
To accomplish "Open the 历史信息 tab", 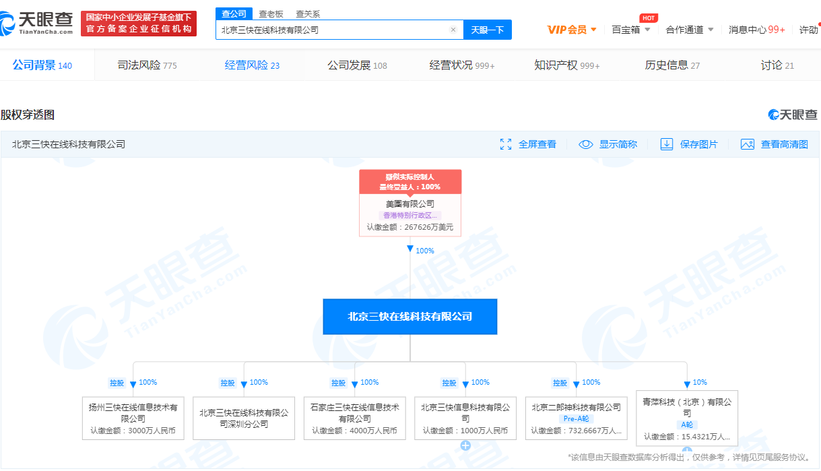I will point(673,65).
